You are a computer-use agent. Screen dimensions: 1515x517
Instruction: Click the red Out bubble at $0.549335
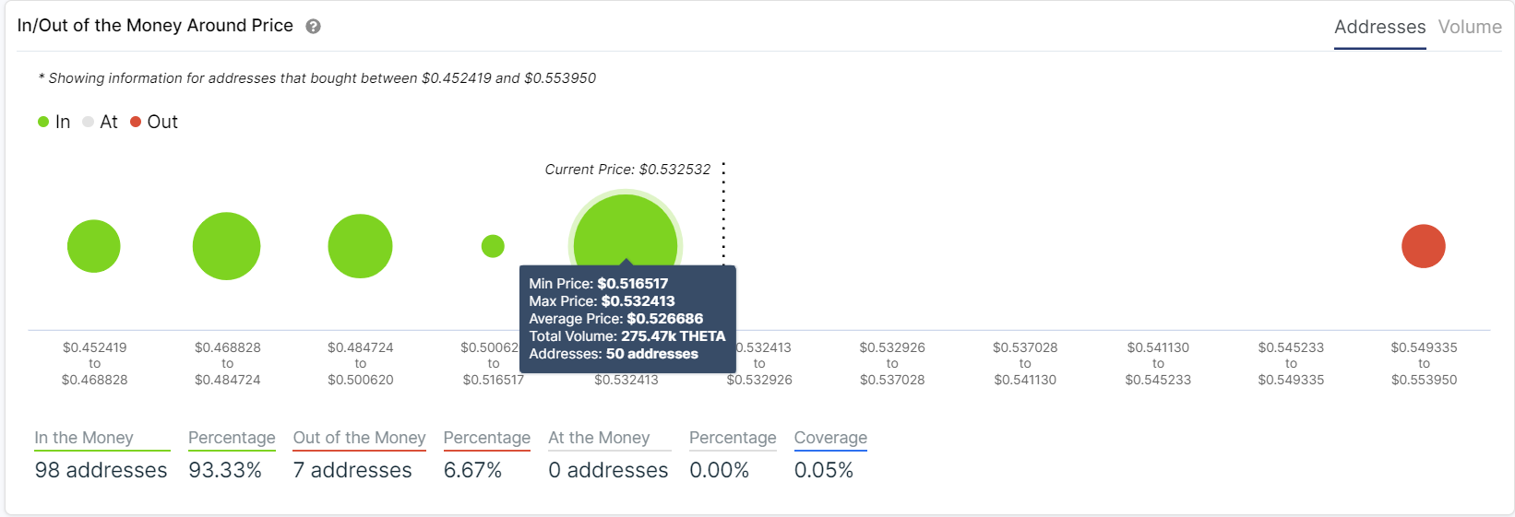click(1423, 246)
